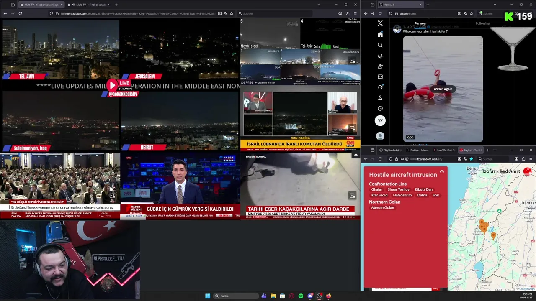Select the Flightradar24 tab

tap(390, 150)
